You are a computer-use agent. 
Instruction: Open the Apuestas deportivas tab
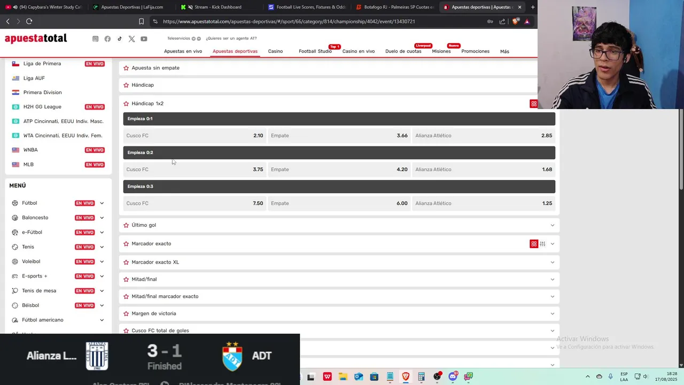coord(235,51)
